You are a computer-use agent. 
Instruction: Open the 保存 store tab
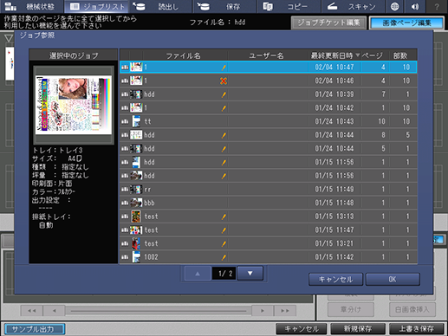pyautogui.click(x=224, y=6)
